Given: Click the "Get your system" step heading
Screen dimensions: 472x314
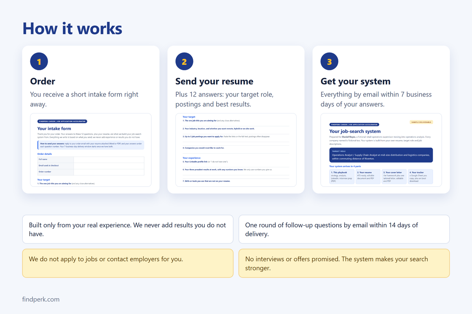Looking at the screenshot, I should (356, 81).
